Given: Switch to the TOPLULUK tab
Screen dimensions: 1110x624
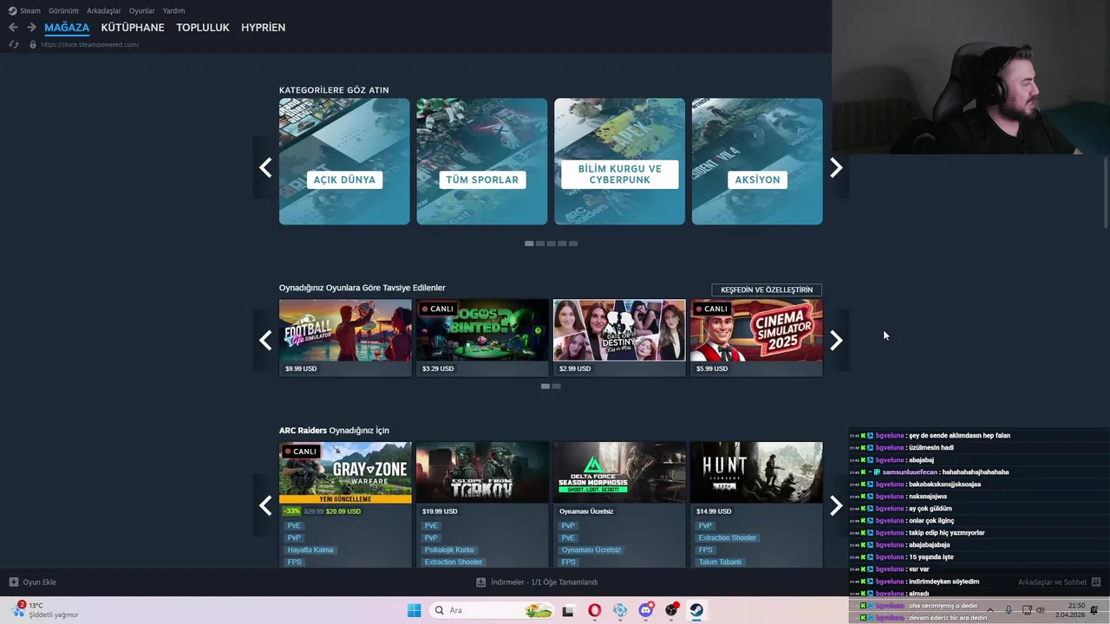Looking at the screenshot, I should pos(203,28).
